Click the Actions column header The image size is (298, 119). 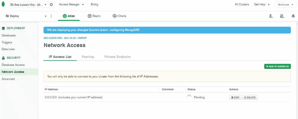(234, 89)
